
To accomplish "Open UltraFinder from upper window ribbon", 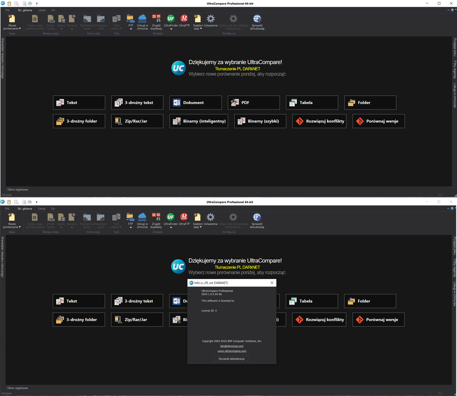I will coord(171,19).
